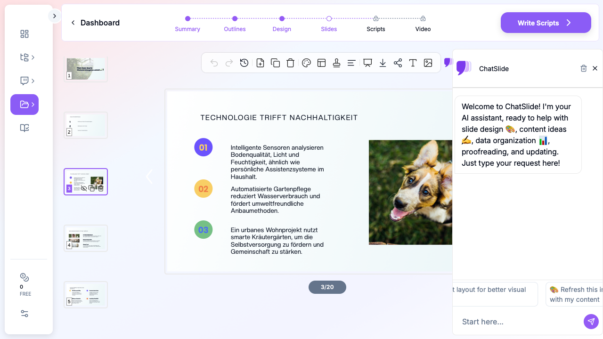Click the Write Scripts button
This screenshot has width=603, height=339.
[x=546, y=23]
